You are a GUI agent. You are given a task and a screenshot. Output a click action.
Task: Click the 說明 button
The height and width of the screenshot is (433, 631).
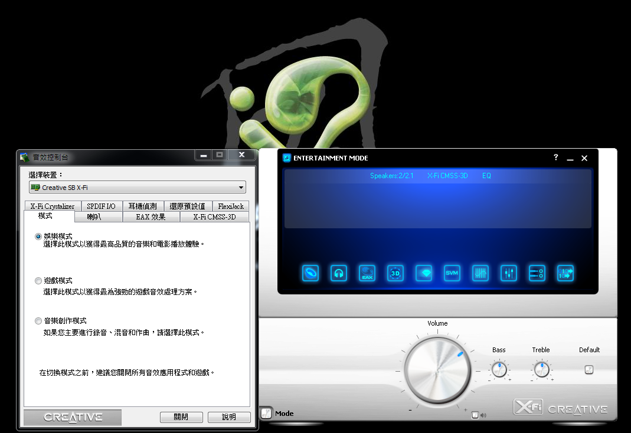(x=229, y=417)
